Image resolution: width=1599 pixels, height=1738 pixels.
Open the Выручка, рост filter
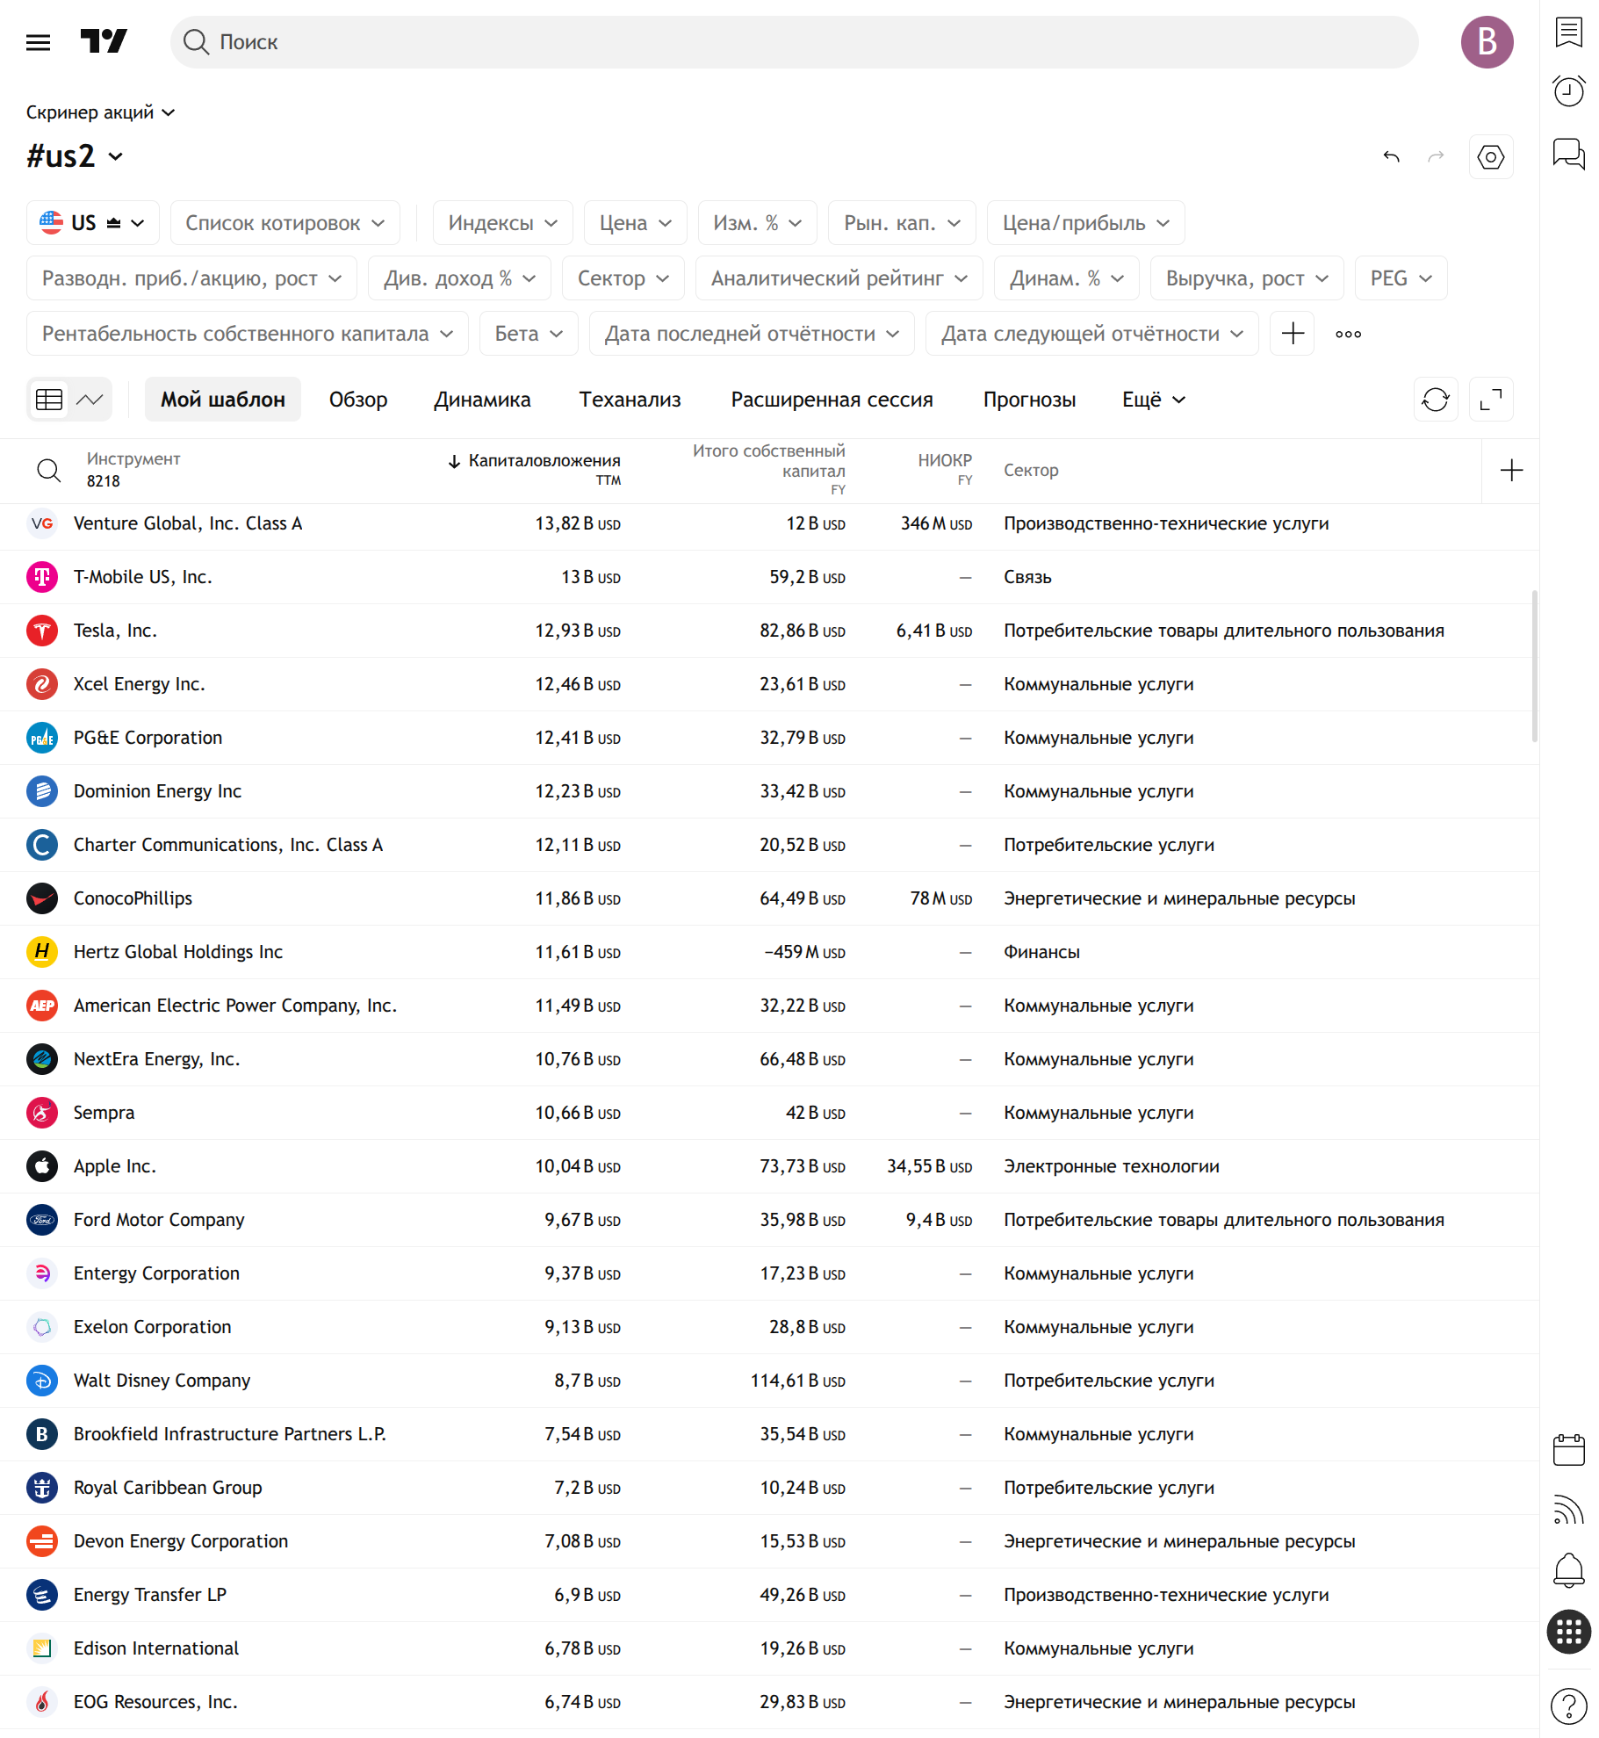pos(1247,278)
